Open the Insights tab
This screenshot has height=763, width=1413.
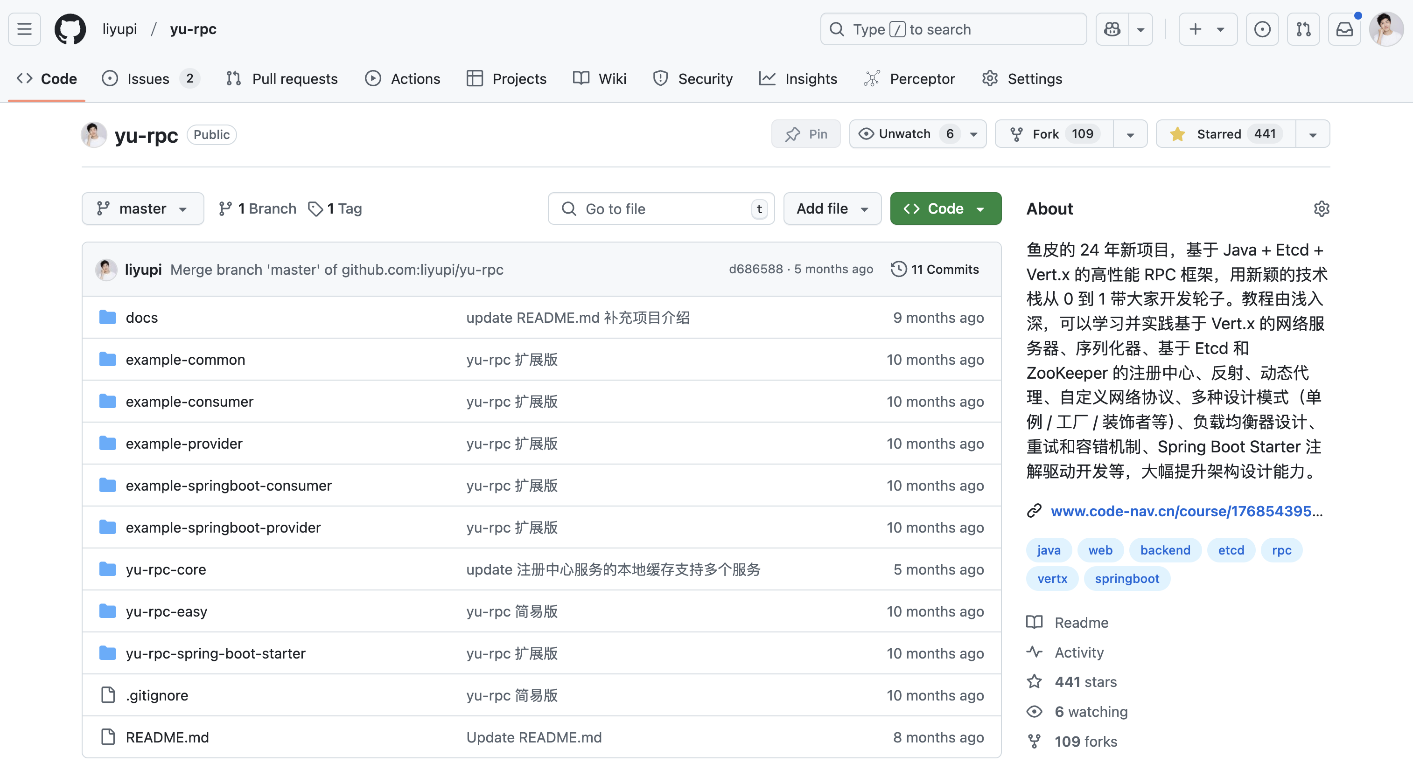pyautogui.click(x=798, y=78)
